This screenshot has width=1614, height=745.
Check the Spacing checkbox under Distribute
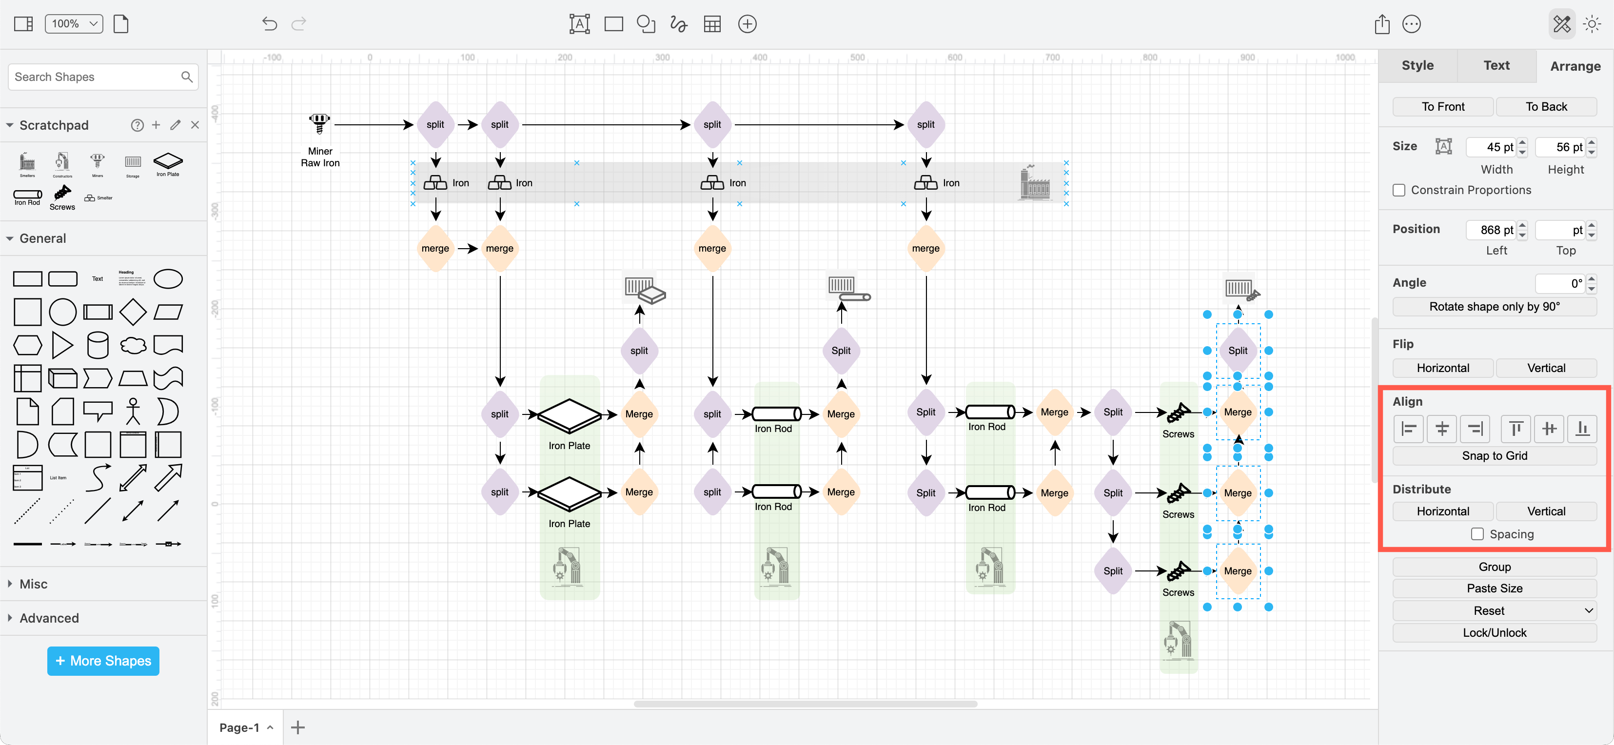(1477, 534)
